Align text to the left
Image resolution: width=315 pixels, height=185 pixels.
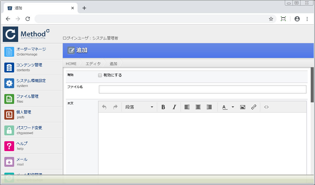[x=187, y=107]
